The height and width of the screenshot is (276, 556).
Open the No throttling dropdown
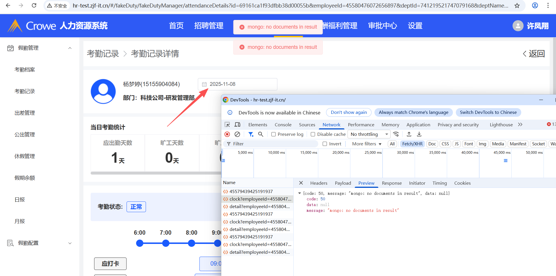[369, 134]
